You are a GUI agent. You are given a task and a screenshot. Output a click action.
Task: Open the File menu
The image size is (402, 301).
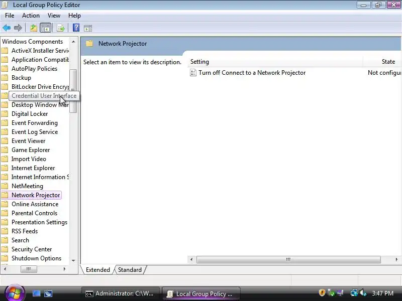tap(10, 16)
